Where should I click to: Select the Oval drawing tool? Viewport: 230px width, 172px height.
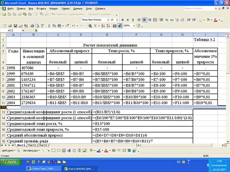[x=58, y=151]
